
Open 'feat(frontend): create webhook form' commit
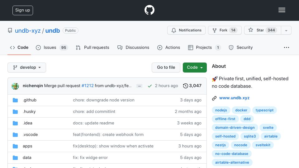(108, 135)
